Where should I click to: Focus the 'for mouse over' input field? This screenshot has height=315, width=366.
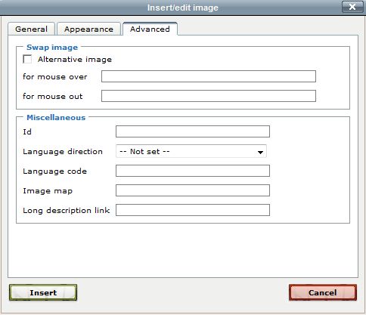(x=209, y=76)
